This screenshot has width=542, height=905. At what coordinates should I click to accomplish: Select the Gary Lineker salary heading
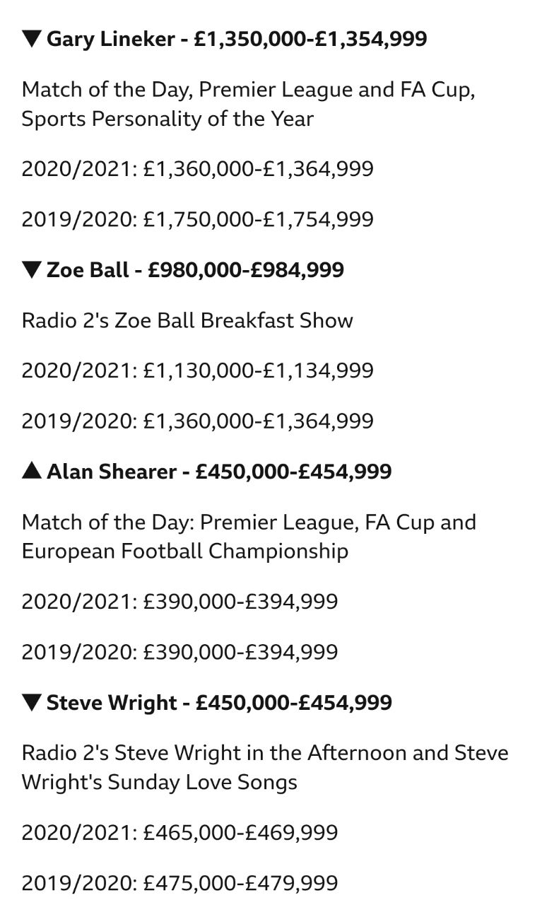tap(225, 39)
